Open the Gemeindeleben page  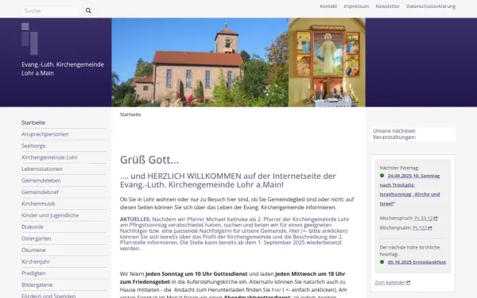[x=41, y=180]
